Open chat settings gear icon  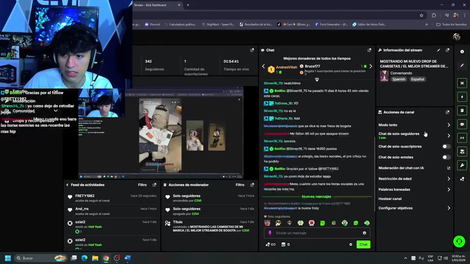(351, 245)
